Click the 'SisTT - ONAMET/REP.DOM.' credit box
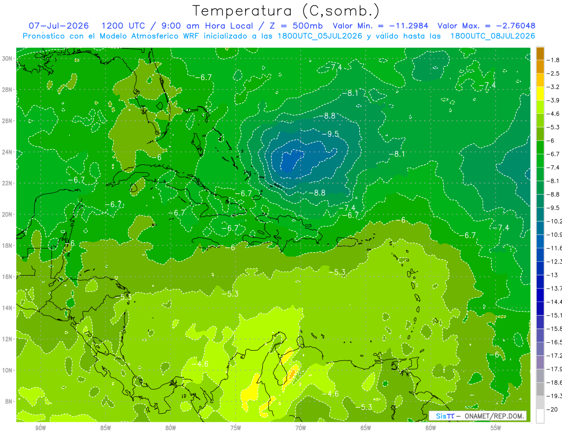This screenshot has height=434, width=562. point(478,416)
